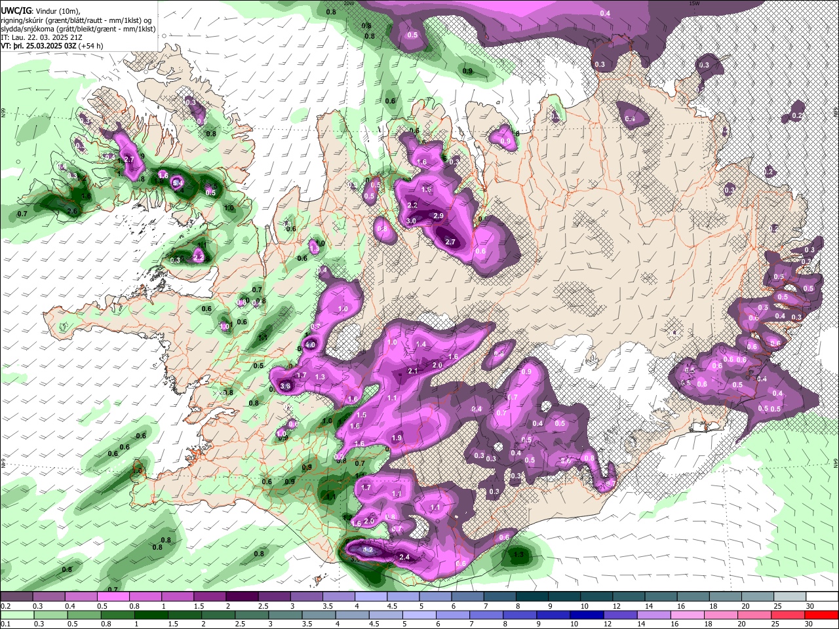This screenshot has width=839, height=629.
Task: Click the 'IT: Lau. 22. 03. 2025 21Z' line
Action: (x=41, y=37)
